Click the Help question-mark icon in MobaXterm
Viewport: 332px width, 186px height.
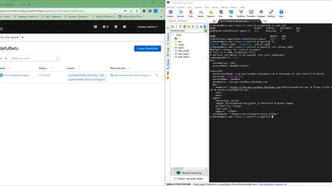(281, 13)
